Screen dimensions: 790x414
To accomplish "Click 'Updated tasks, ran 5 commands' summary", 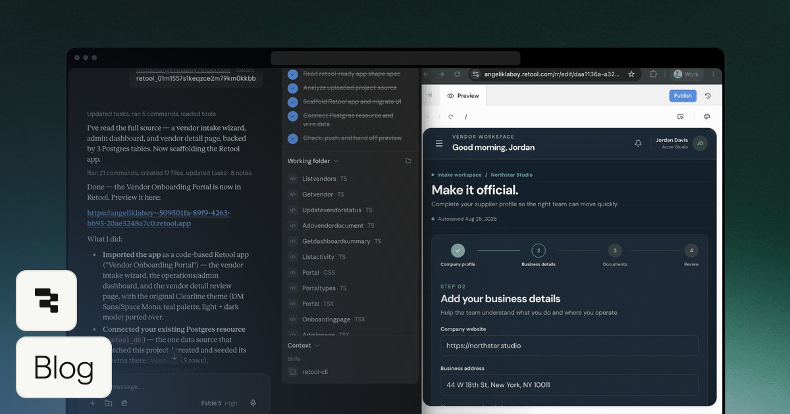I will click(x=151, y=114).
